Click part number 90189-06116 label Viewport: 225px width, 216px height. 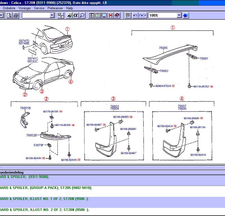tap(198, 127)
